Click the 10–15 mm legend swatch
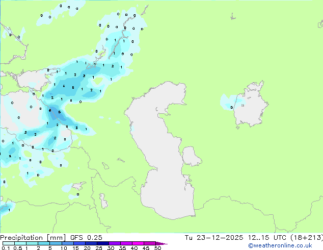This screenshot has height=250, width=323. 67,243
